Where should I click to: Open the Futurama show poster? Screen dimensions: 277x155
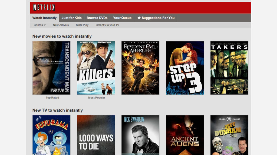pos(51,135)
